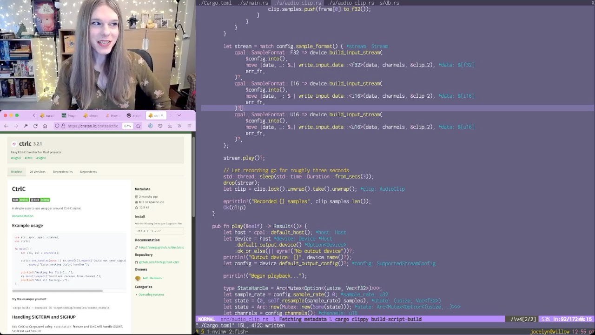Viewport: 595px width, 335px height.
Task: Open the detegr.github.io documentation link
Action: point(161,247)
